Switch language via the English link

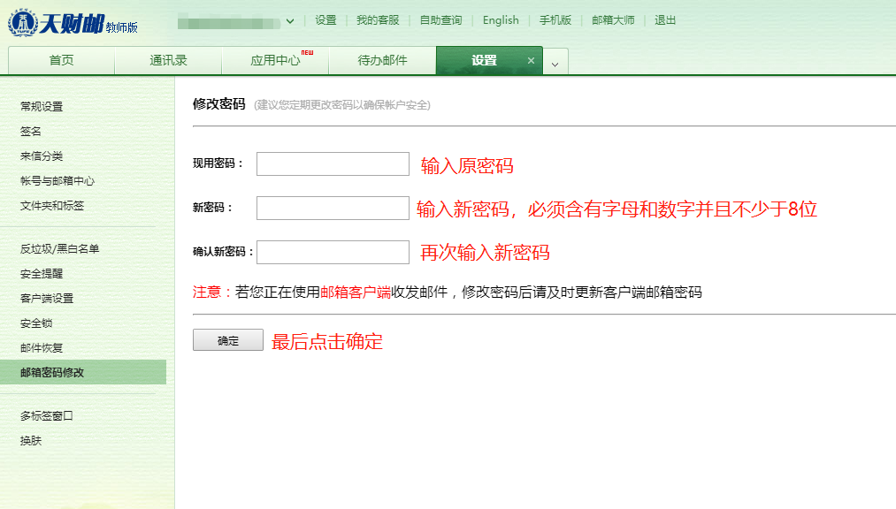pyautogui.click(x=501, y=20)
